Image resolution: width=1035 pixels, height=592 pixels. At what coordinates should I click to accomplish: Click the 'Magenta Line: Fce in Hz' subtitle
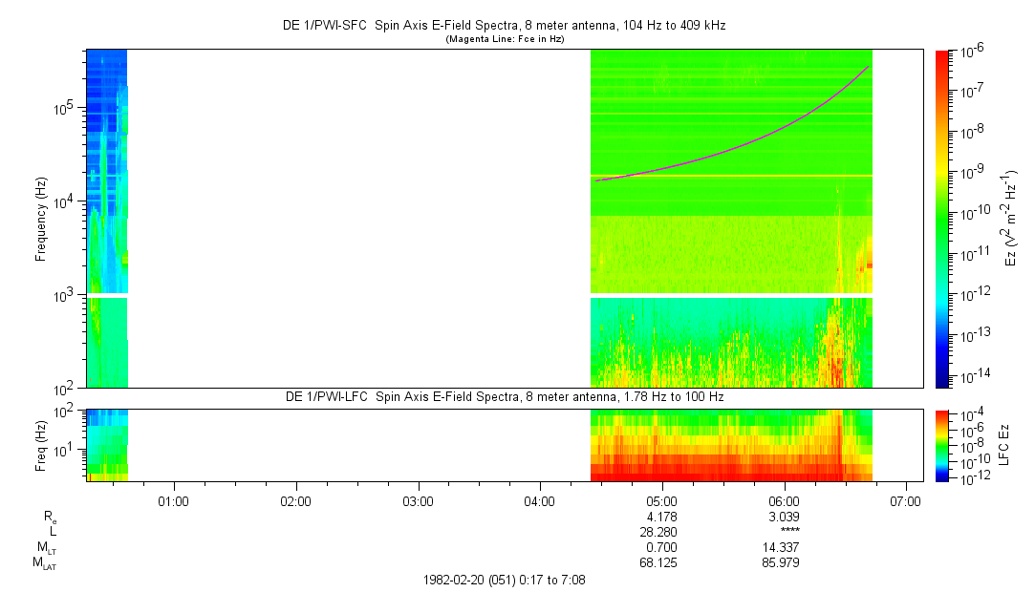pyautogui.click(x=505, y=39)
